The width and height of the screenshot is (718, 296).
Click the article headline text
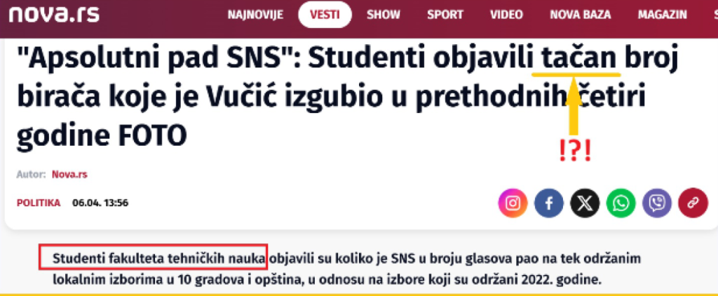[346, 97]
